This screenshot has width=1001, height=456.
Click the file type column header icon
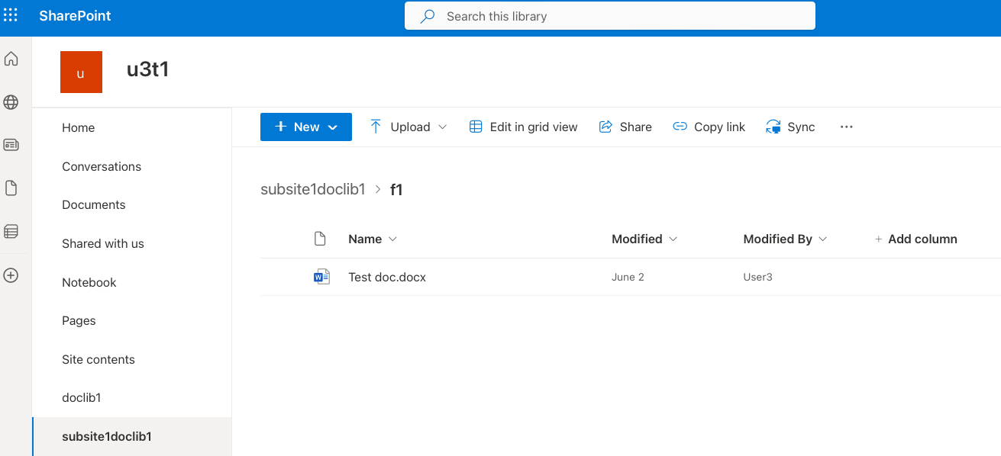click(321, 239)
